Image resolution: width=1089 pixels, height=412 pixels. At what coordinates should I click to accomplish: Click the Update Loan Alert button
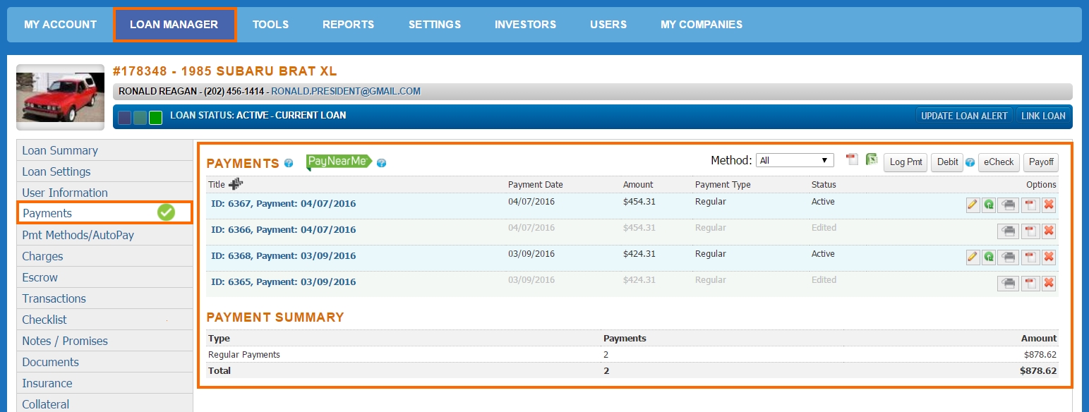(x=964, y=116)
